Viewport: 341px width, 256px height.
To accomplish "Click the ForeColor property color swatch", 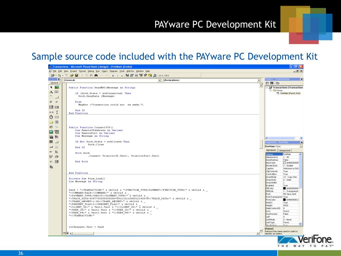I will (x=284, y=200).
